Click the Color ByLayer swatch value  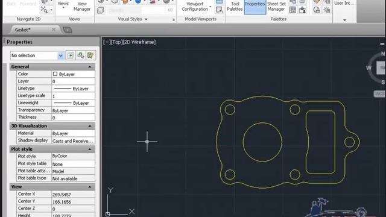coord(73,74)
